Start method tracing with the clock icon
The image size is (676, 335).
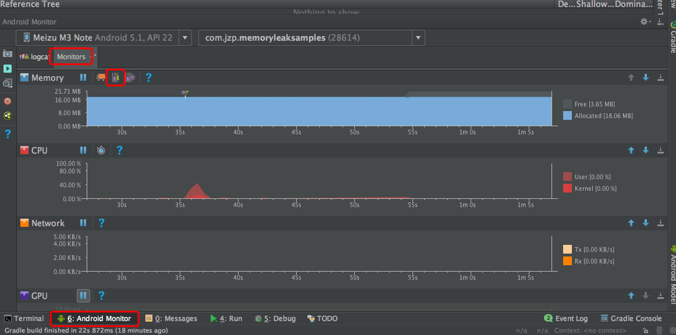click(101, 150)
